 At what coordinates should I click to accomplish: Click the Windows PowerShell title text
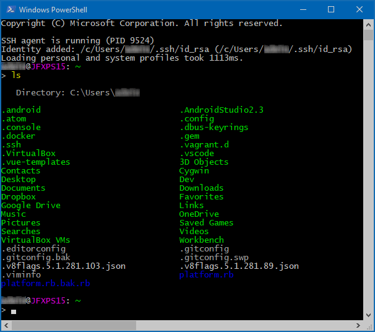pos(53,10)
